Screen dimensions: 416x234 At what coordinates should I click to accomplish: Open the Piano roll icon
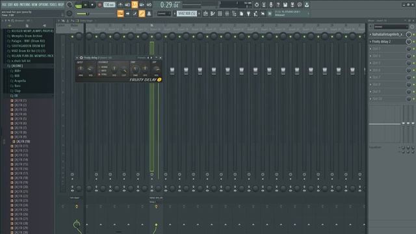[x=213, y=14]
